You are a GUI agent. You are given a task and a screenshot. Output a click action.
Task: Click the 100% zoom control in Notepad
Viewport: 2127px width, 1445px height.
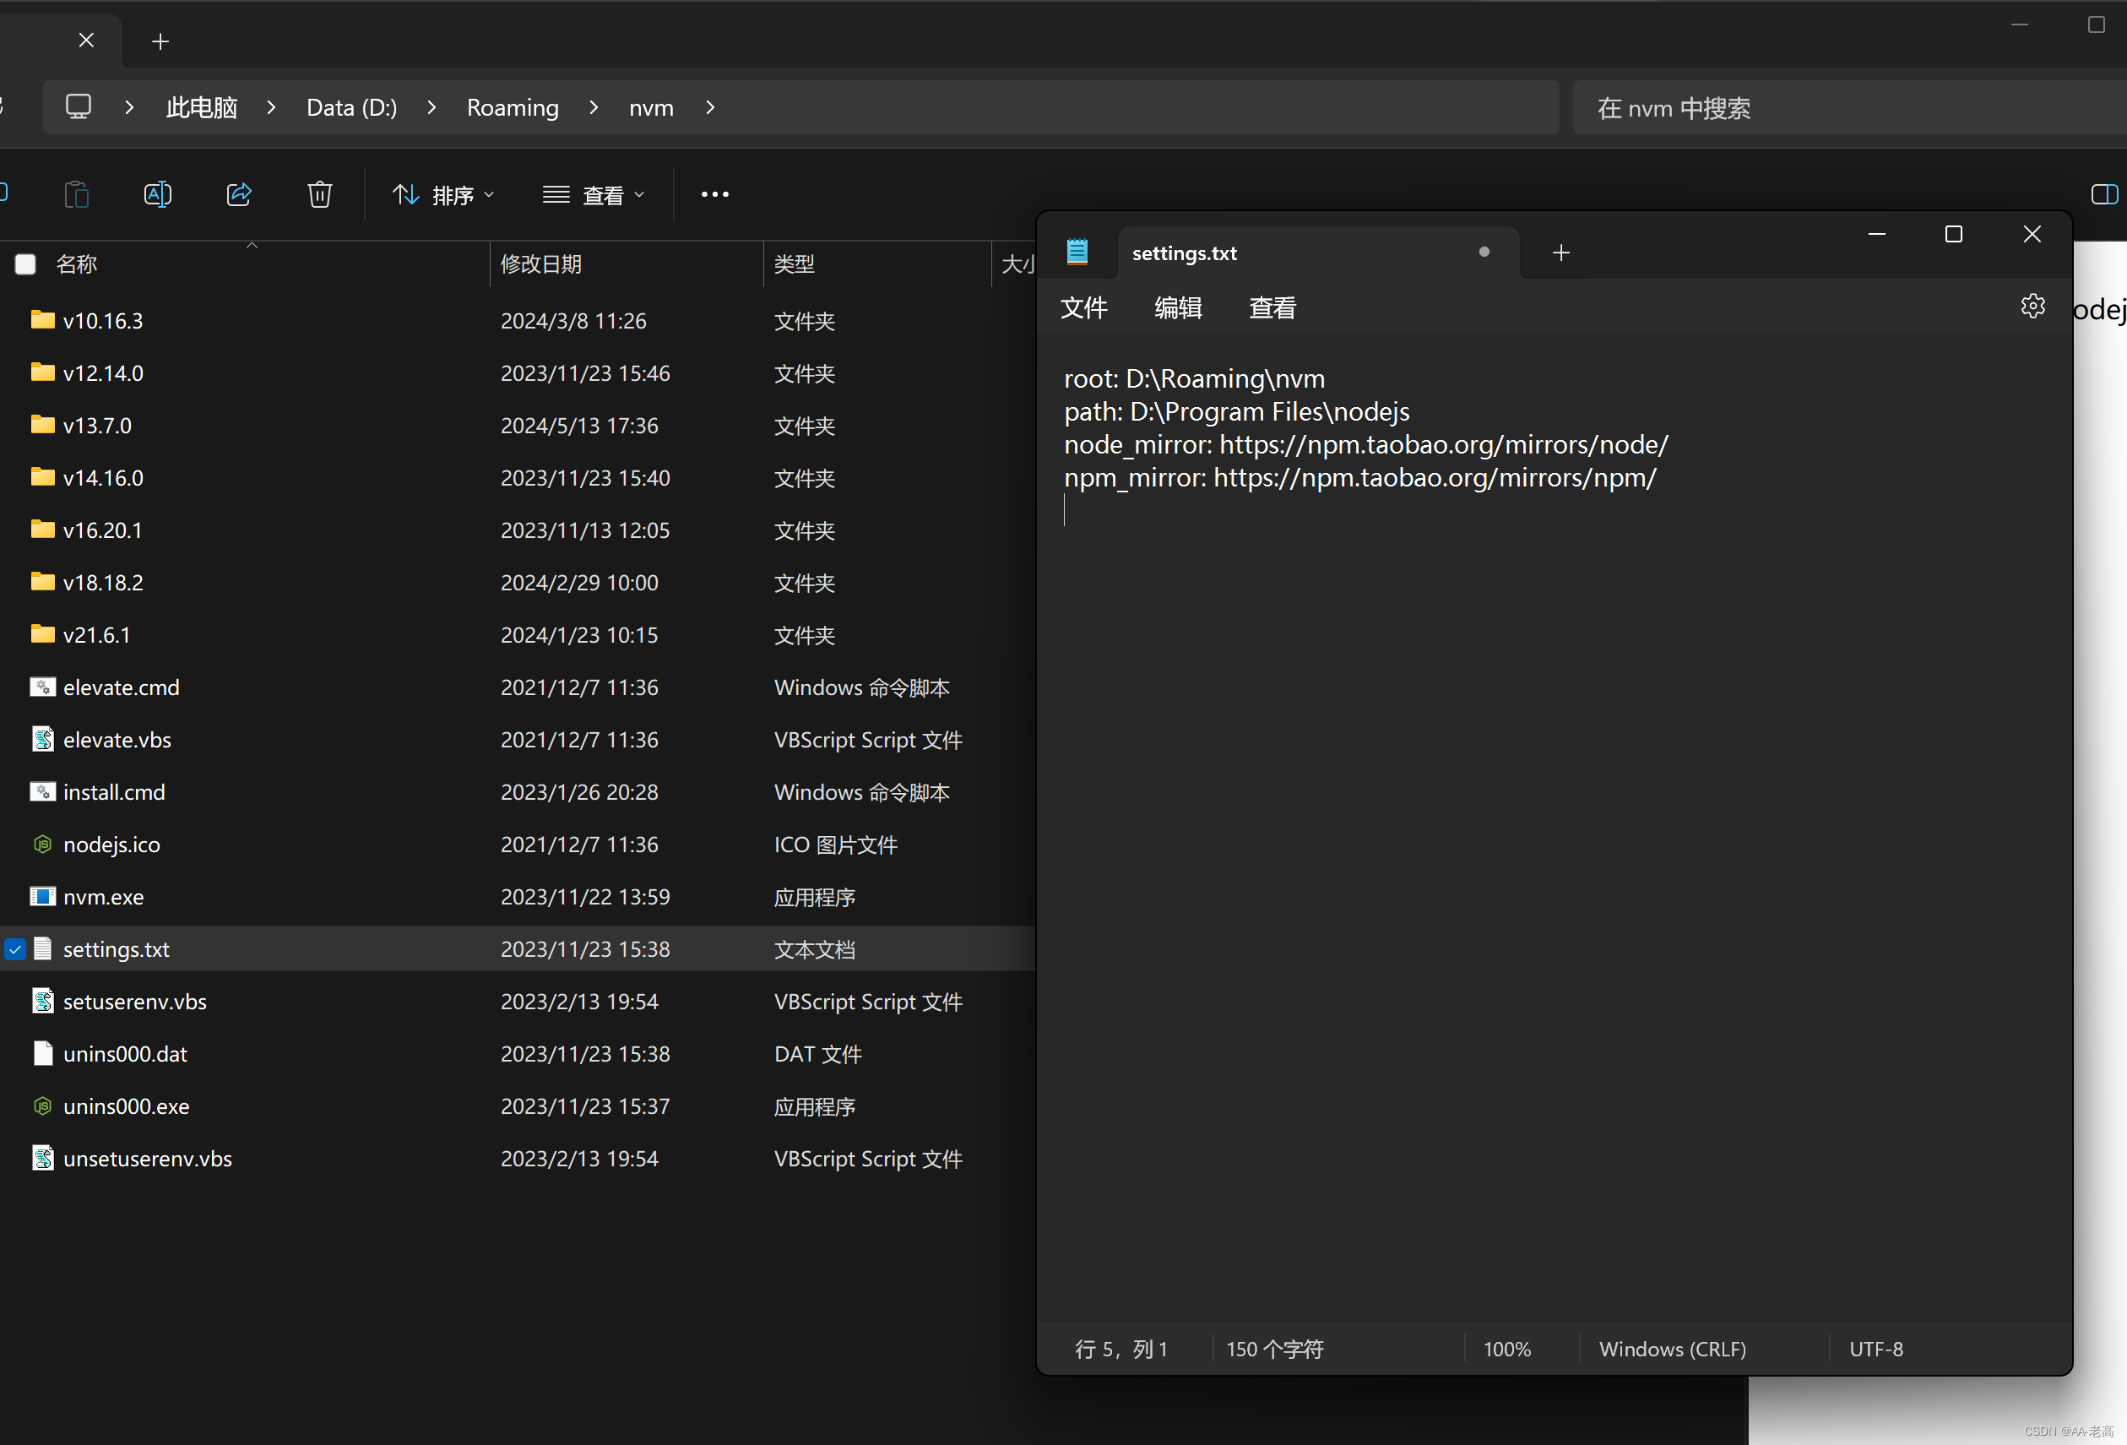(x=1506, y=1348)
